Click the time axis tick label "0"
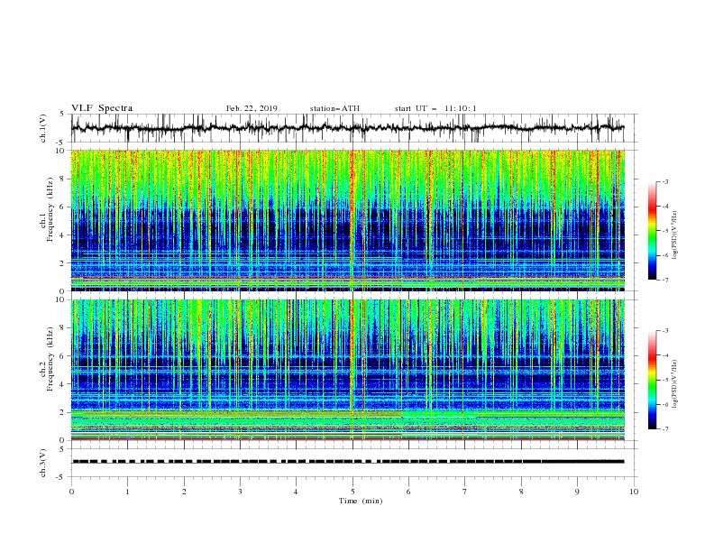The height and width of the screenshot is (552, 714). tap(71, 492)
